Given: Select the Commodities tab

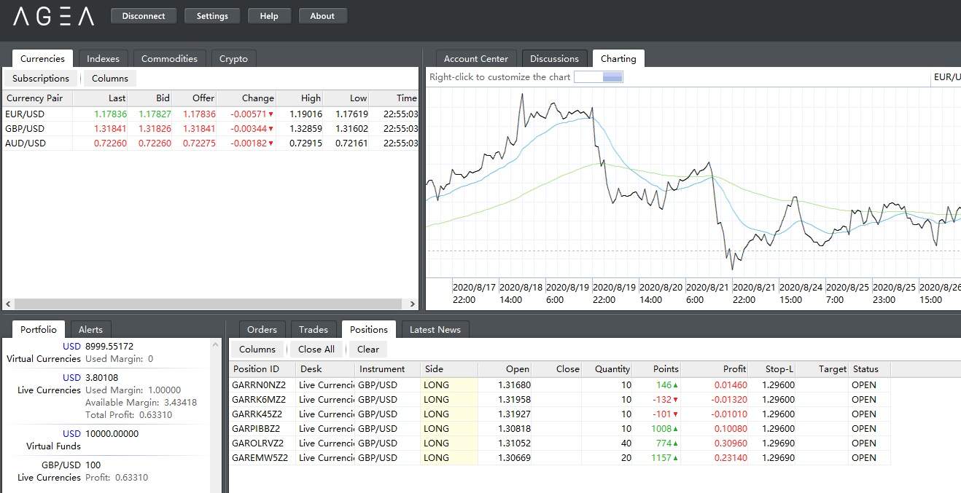Looking at the screenshot, I should [169, 59].
